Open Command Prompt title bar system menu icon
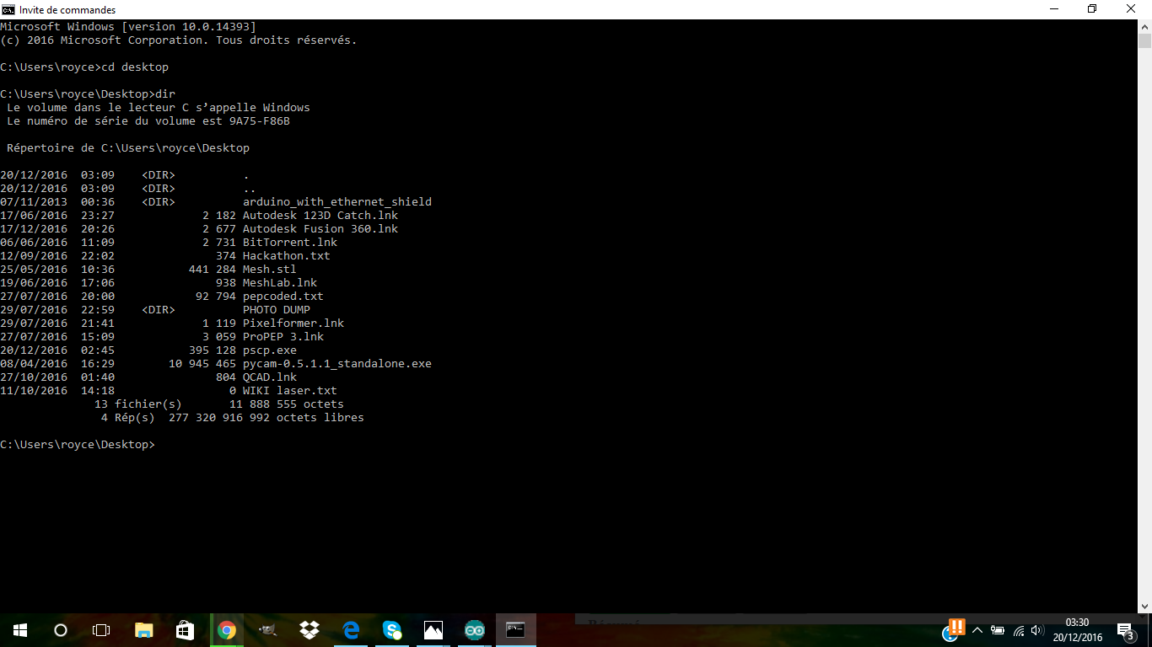The image size is (1152, 647). 8,9
